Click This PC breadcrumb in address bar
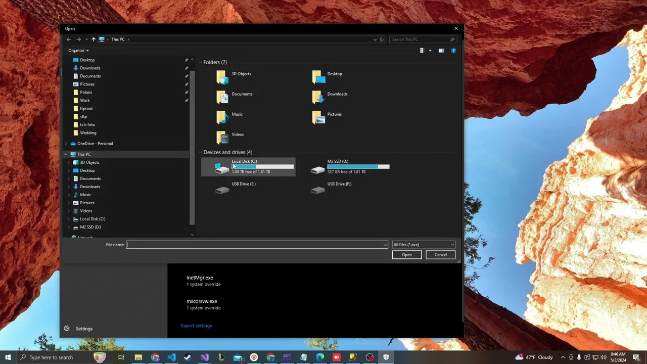This screenshot has height=364, width=647. [118, 39]
